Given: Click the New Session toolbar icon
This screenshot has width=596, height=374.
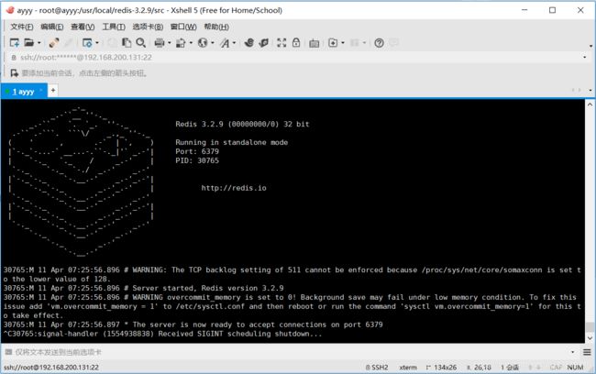Looking at the screenshot, I should [x=15, y=42].
